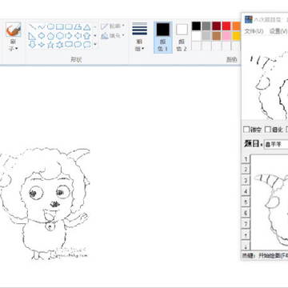This screenshot has width=288, height=288.
Task: Pick the white palette swatch
Action: 196,36
